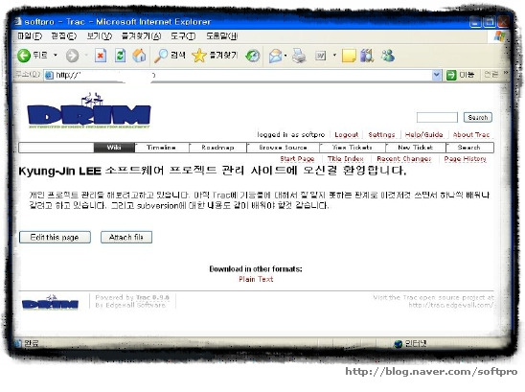Open the trac.edgewall.com footer link
The image size is (525, 392).
click(x=450, y=305)
